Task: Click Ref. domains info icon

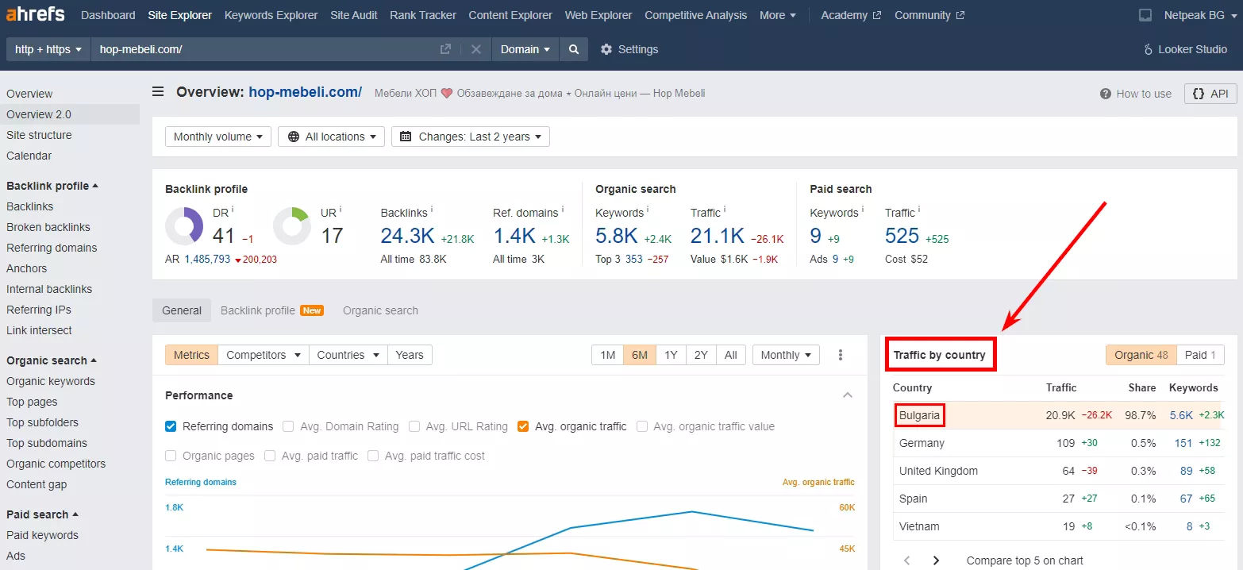Action: coord(563,210)
